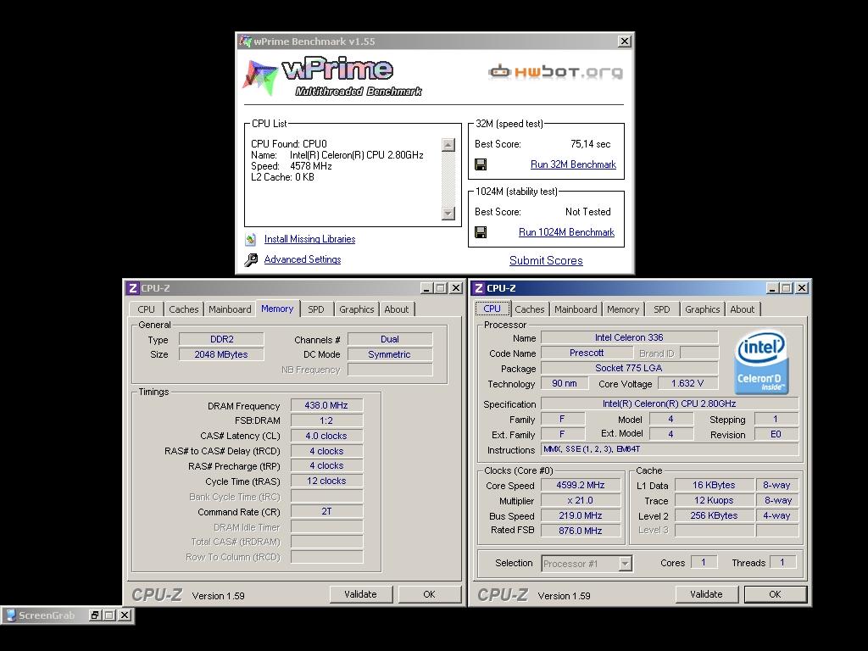The height and width of the screenshot is (651, 868).
Task: Open Graphics tab in left CPU-Z
Action: pyautogui.click(x=357, y=309)
